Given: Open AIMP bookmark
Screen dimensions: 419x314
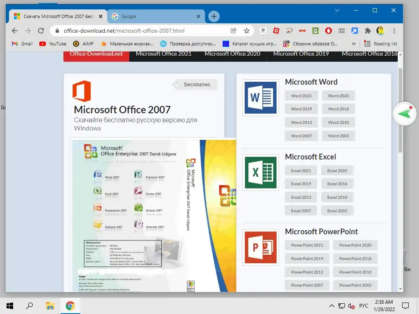Looking at the screenshot, I should coord(83,43).
